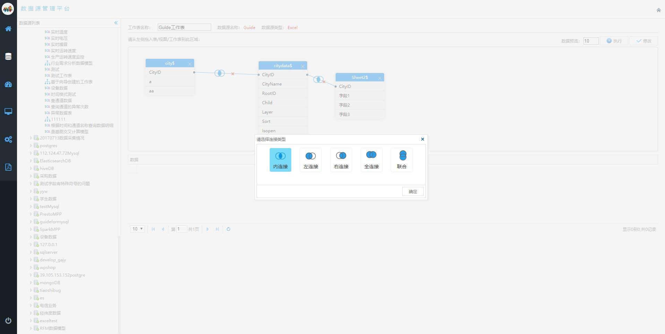Select the 111111 model in tree
The width and height of the screenshot is (665, 334).
[x=58, y=119]
